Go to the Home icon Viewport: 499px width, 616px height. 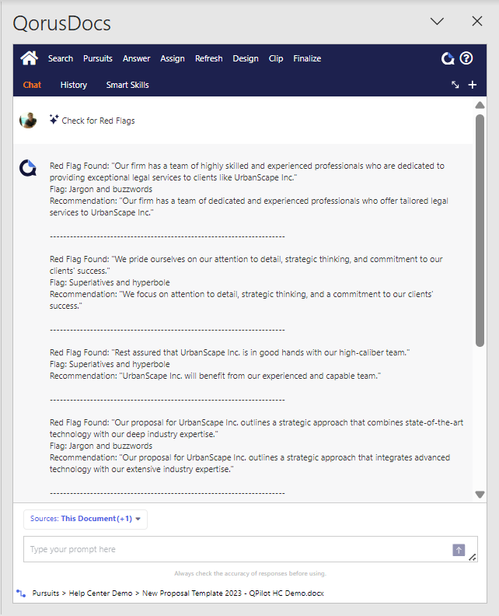pyautogui.click(x=29, y=58)
